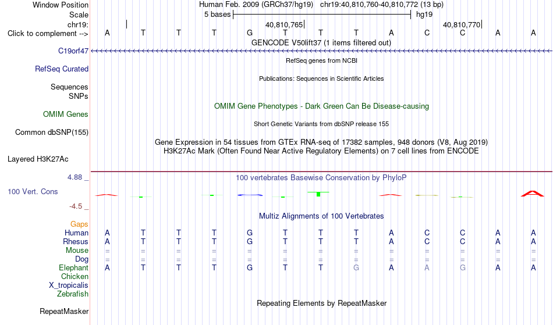553x325 pixels.
Task: Click the hg19 label beside the scale bar
Action: (x=424, y=15)
